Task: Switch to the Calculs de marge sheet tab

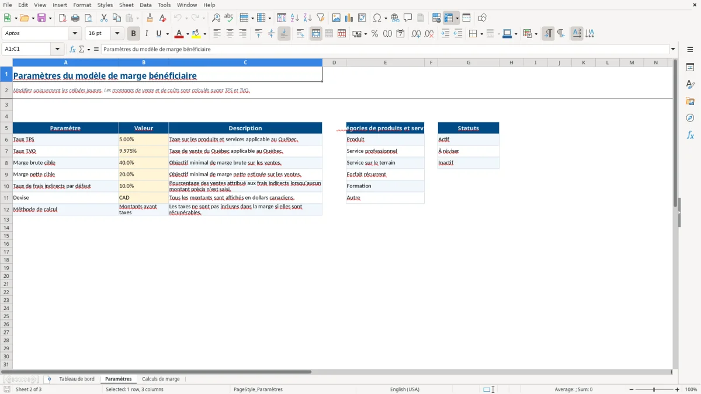Action: click(161, 379)
